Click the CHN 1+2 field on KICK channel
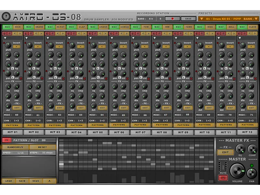Screen dimensions: 260x195 point(13,121)
